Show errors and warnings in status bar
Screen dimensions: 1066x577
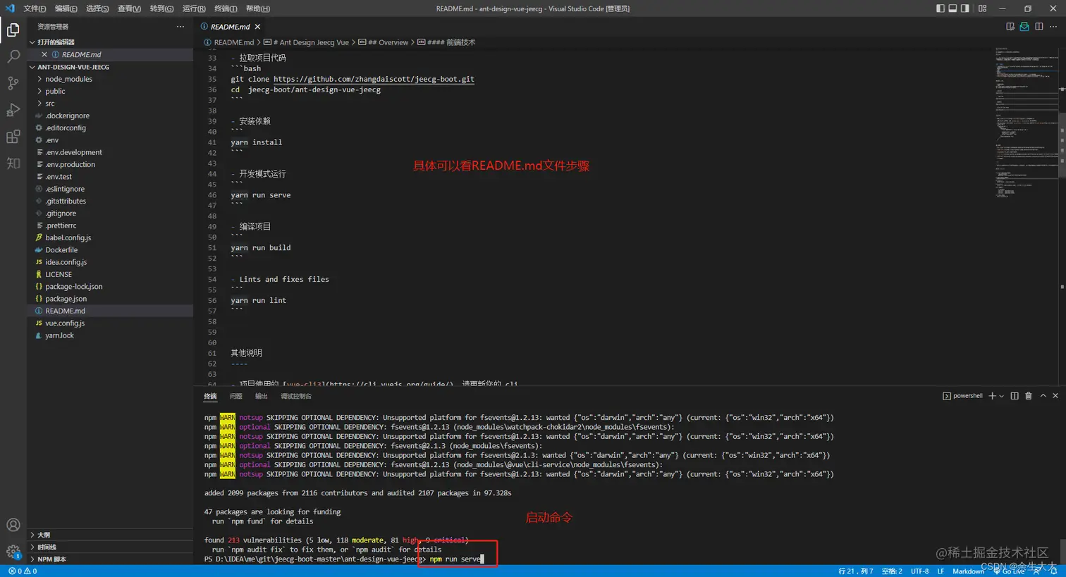pos(23,571)
